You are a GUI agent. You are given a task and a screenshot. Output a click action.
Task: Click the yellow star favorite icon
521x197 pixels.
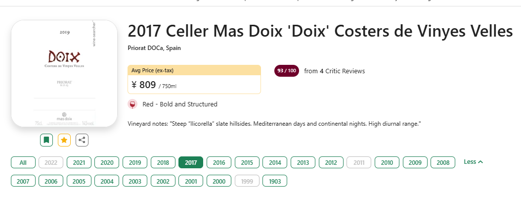click(64, 140)
